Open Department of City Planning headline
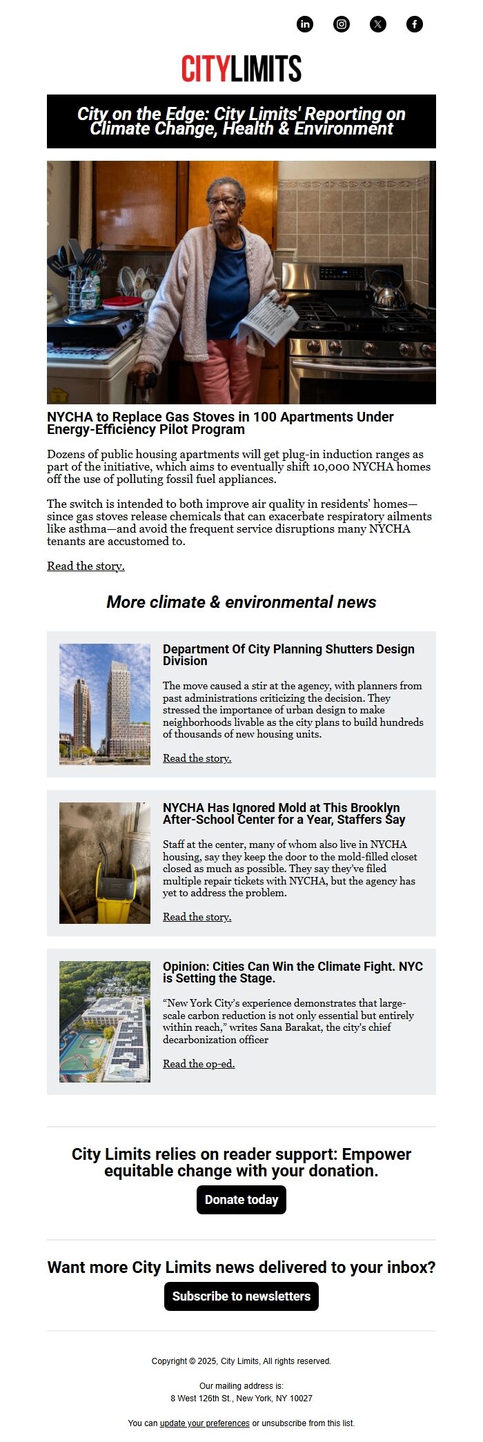Image resolution: width=483 pixels, height=1442 pixels. pos(288,655)
